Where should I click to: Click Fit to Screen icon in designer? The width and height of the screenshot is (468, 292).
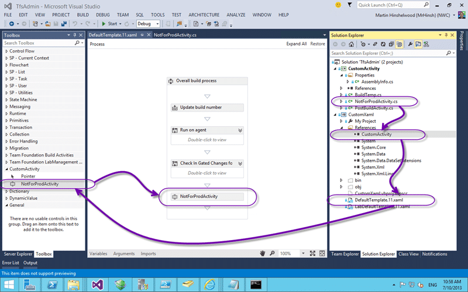[312, 253]
